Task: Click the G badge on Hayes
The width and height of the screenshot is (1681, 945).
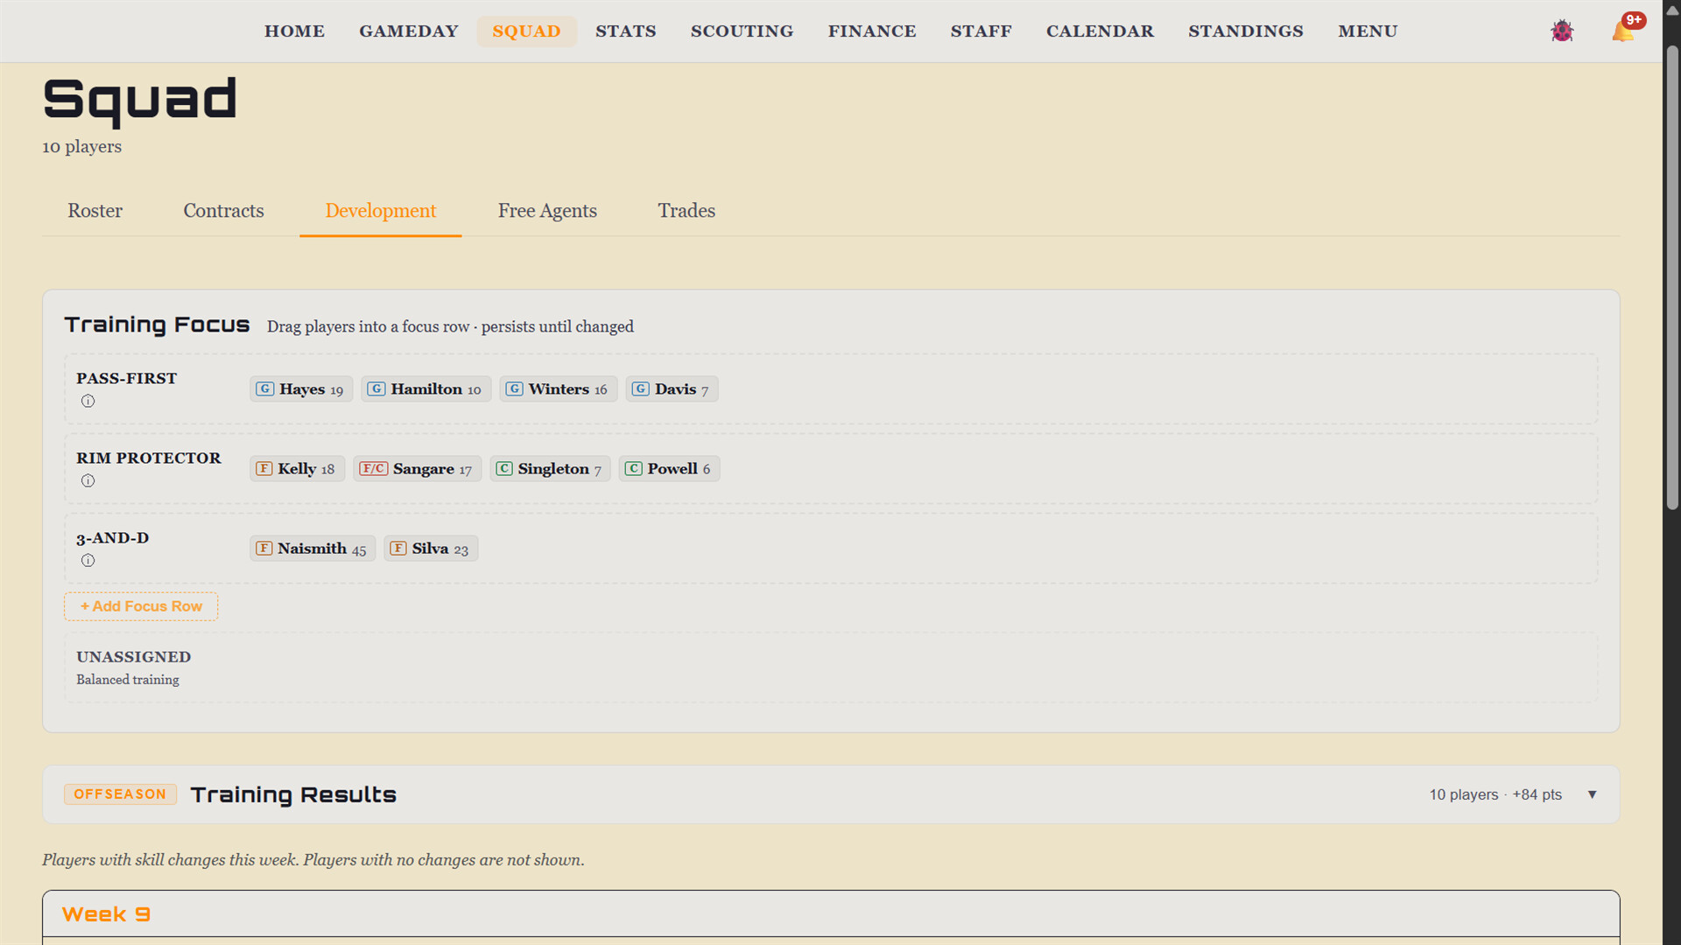Action: pos(264,389)
